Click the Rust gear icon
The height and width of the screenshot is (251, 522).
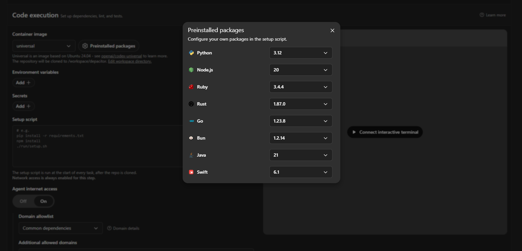coord(191,104)
